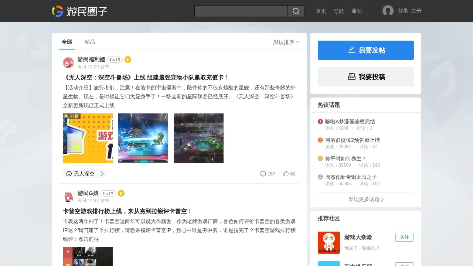Open post titled 无人深空：深空斗兽场
This screenshot has height=266, width=473.
click(x=146, y=78)
